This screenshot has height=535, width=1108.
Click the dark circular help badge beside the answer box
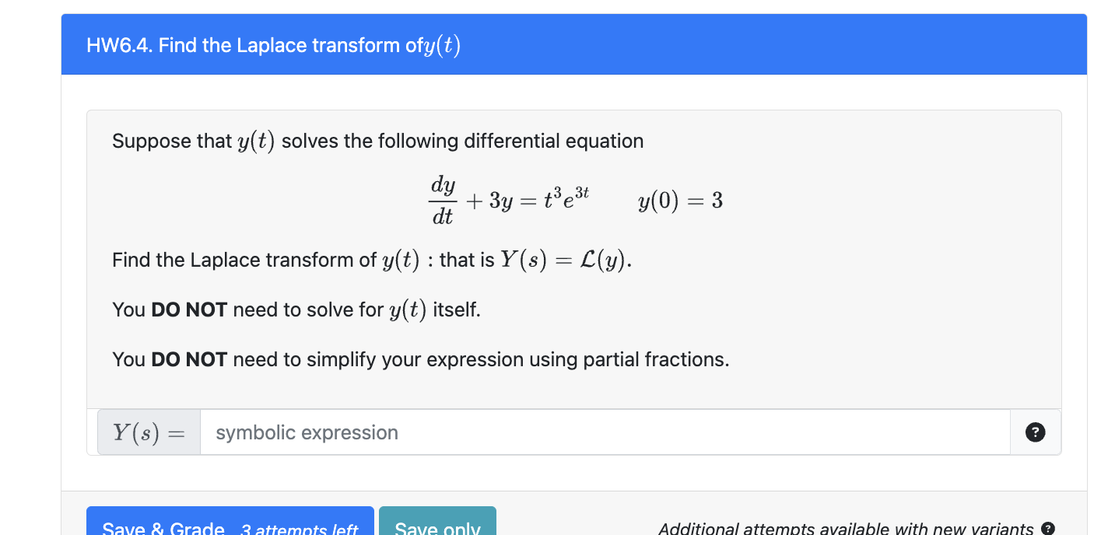1035,432
